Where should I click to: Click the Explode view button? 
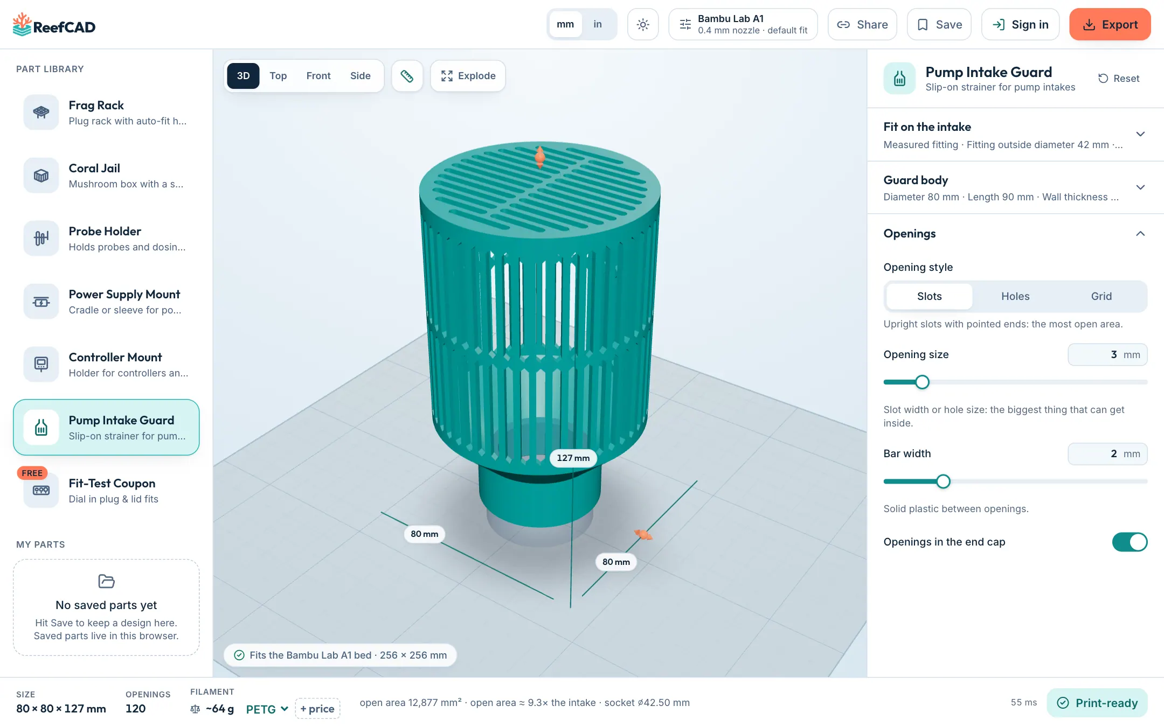point(468,76)
